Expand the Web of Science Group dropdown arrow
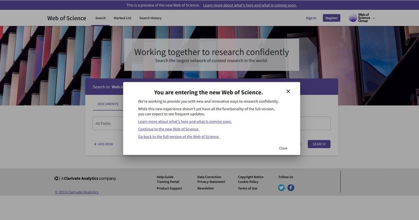The image size is (419, 220). coord(374,18)
